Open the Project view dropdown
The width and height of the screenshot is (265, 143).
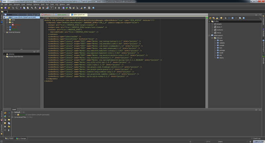pos(12,15)
